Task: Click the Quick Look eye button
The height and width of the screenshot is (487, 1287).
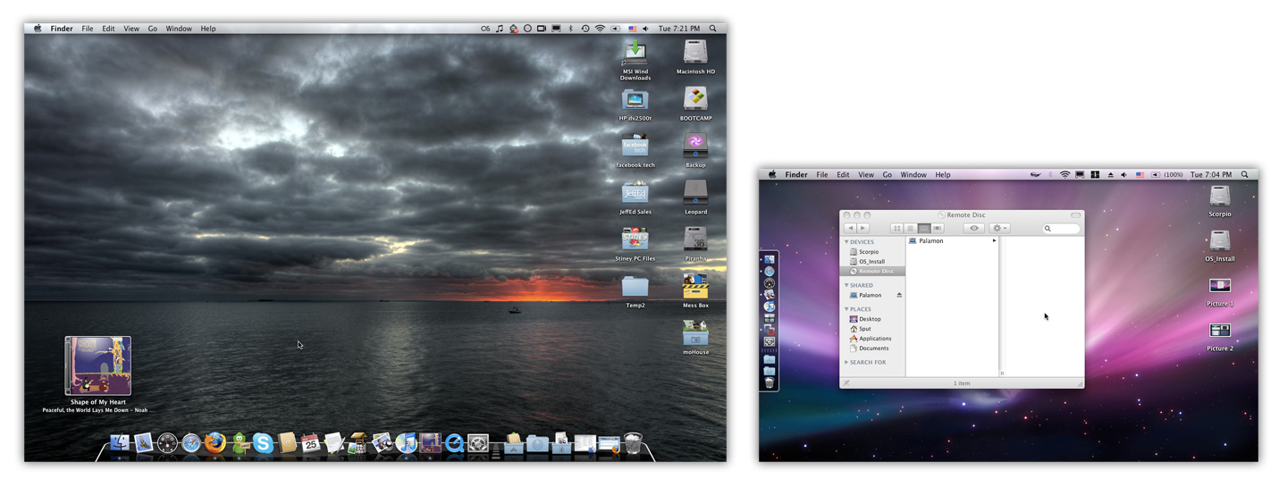Action: point(974,229)
